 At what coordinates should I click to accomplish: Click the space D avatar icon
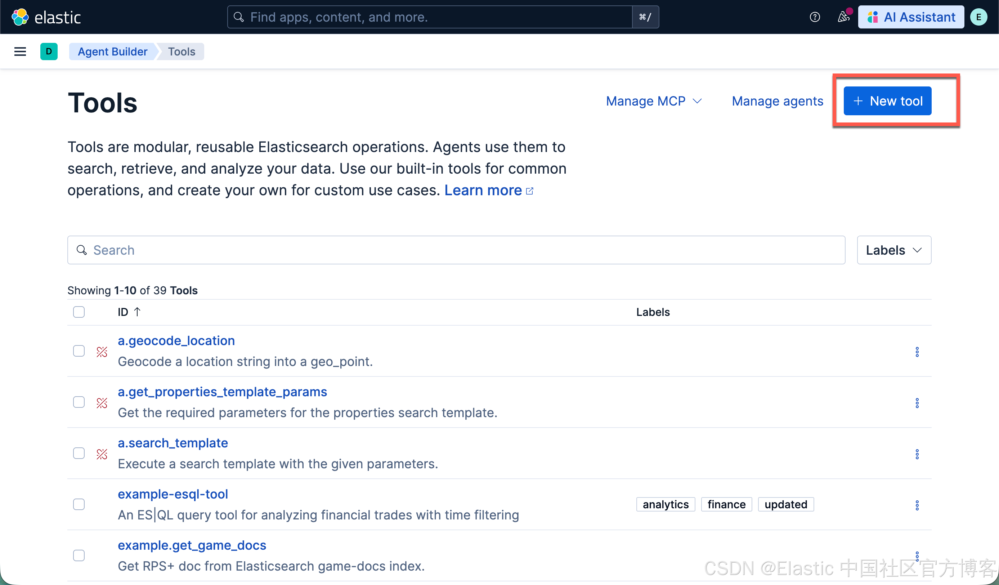[x=49, y=52]
